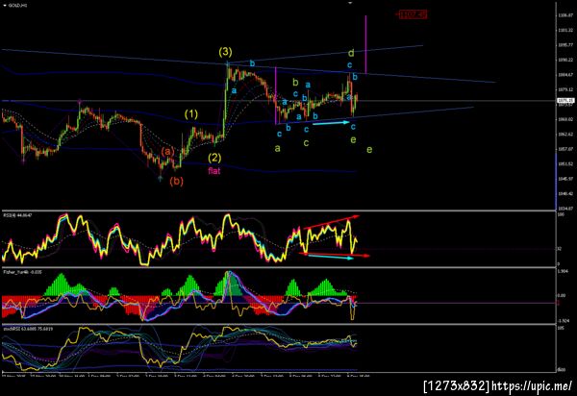
Task: Click the Fisher_Yur4ik -0.035 indicator label
Action: 22,272
